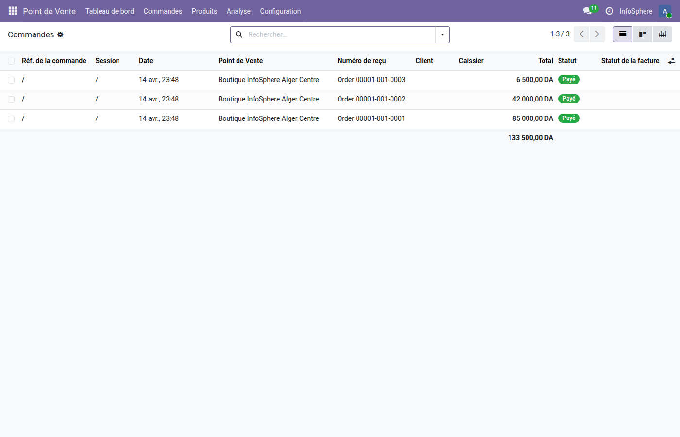Click the previous page arrow
This screenshot has height=437, width=680.
(581, 34)
